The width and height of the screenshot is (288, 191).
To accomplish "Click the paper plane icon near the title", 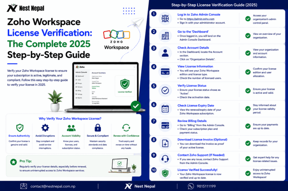I will (x=138, y=22).
